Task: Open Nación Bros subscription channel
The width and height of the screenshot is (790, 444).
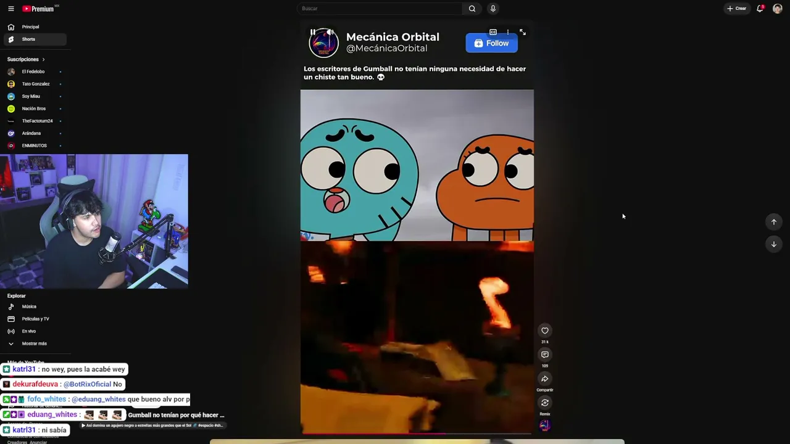Action: [x=35, y=109]
